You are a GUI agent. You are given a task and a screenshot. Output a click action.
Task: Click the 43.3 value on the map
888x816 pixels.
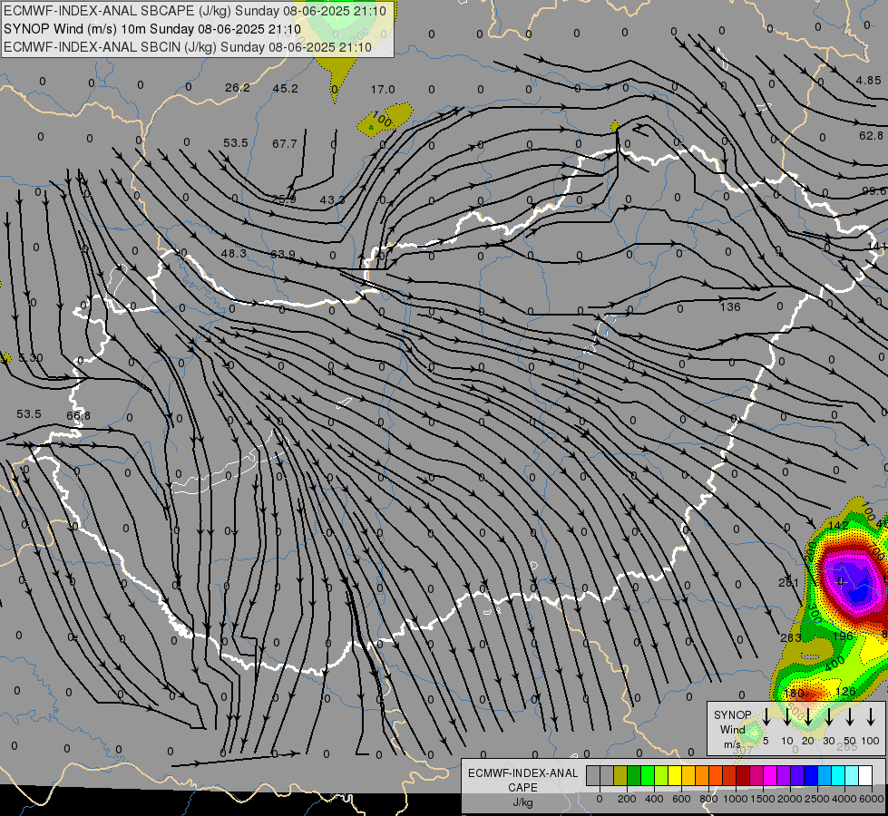[333, 199]
